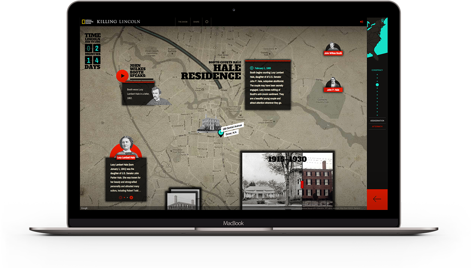Play the John Wilkes Booth Speaks clip
This screenshot has width=471, height=268.
click(x=122, y=75)
